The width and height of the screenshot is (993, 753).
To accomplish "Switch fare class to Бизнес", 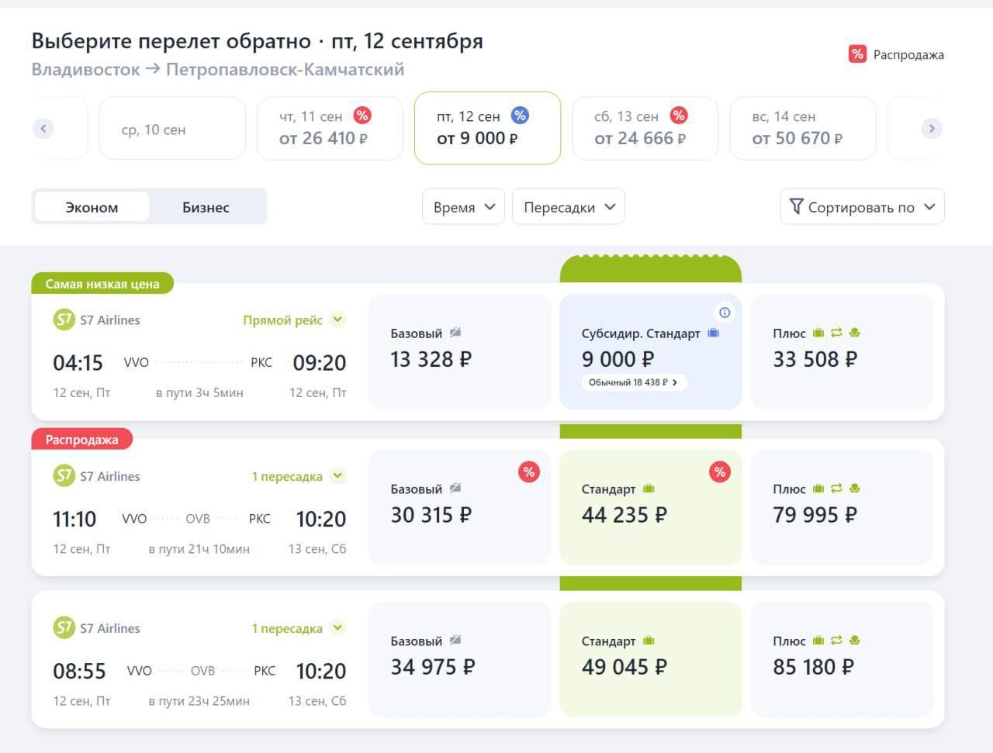I will pos(206,207).
